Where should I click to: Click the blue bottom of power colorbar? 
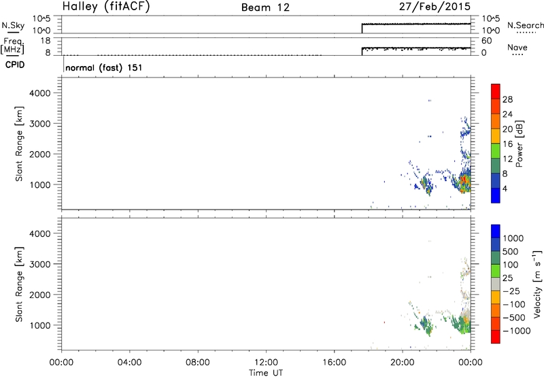pos(496,195)
